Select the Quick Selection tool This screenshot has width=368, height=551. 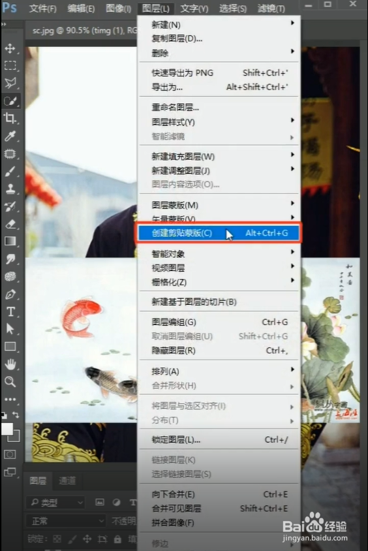point(10,101)
